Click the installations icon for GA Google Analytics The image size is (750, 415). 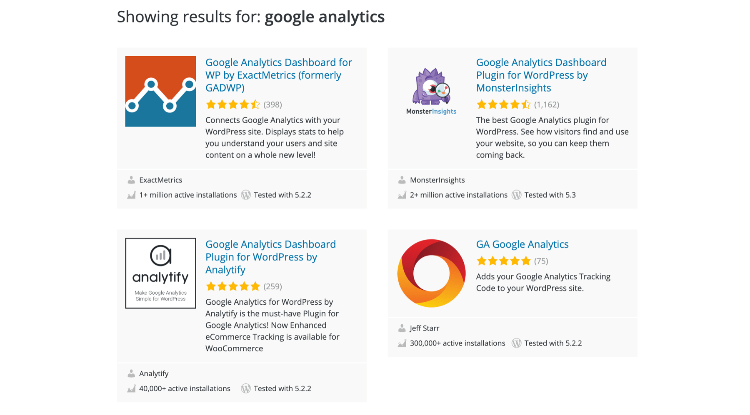(x=402, y=343)
